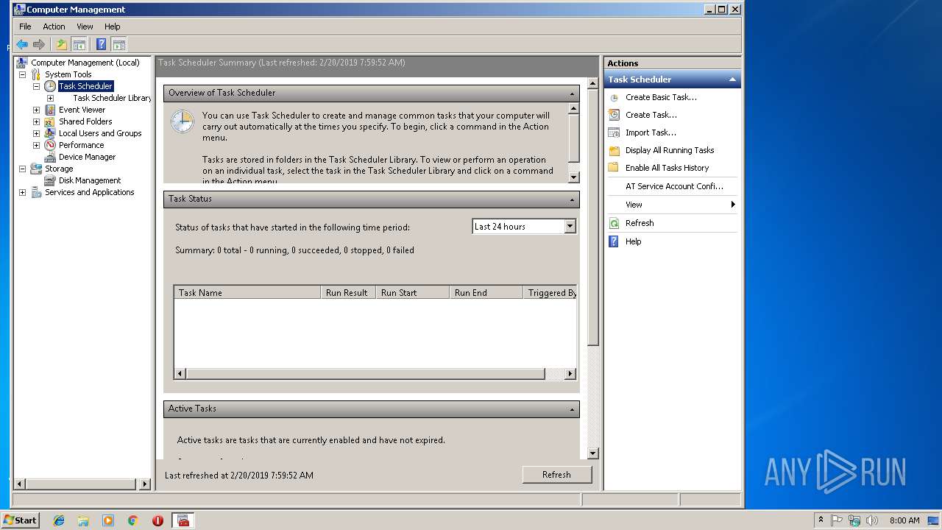Click the Local Users and Groups icon
This screenshot has height=530, width=942.
(50, 133)
